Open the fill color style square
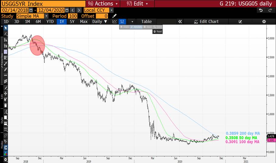Image resolution: width=276 pixels, height=163 pixels. 5,118
